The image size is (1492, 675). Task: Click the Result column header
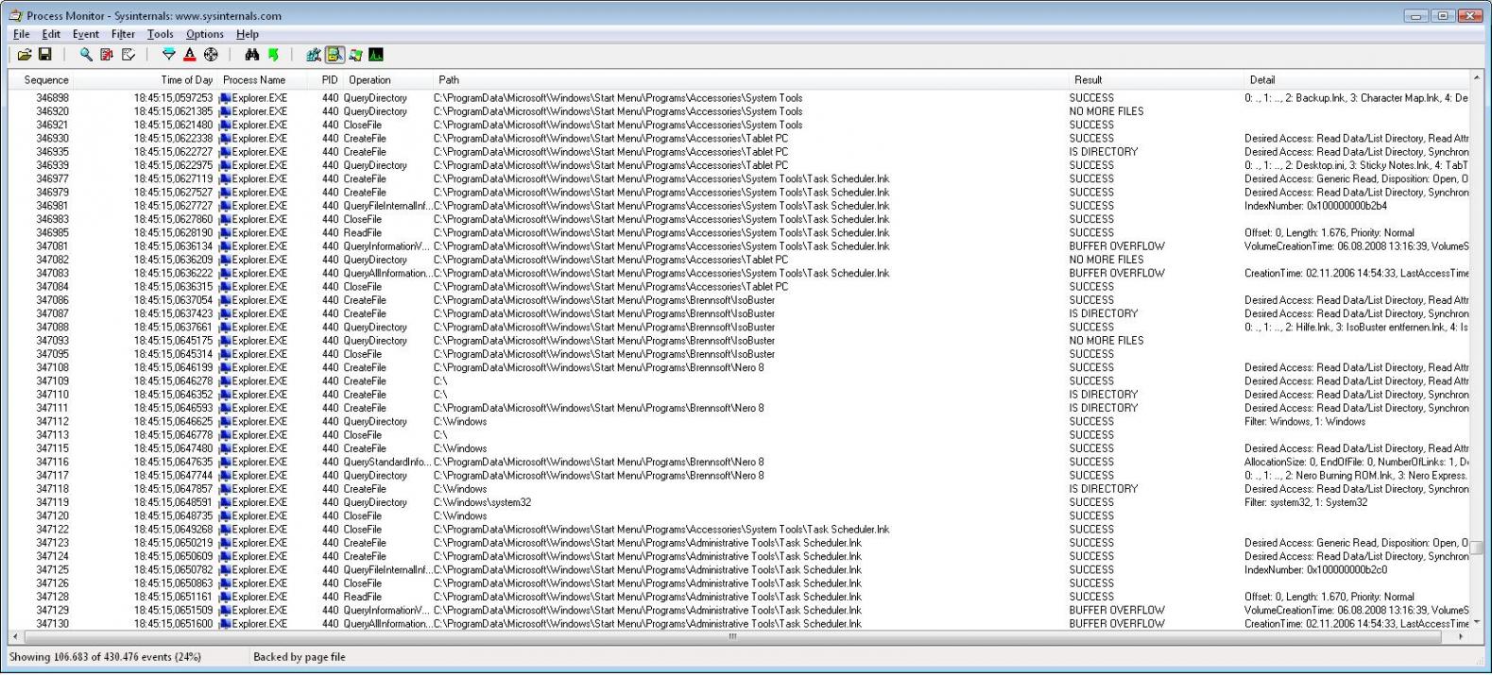pyautogui.click(x=1156, y=80)
